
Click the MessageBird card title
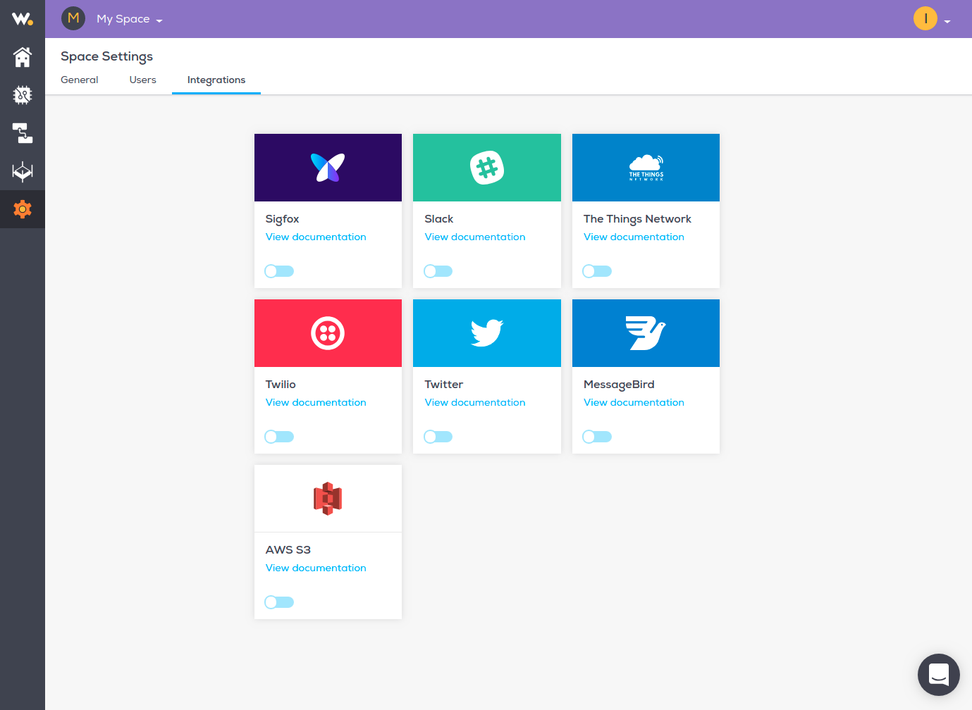pos(619,385)
